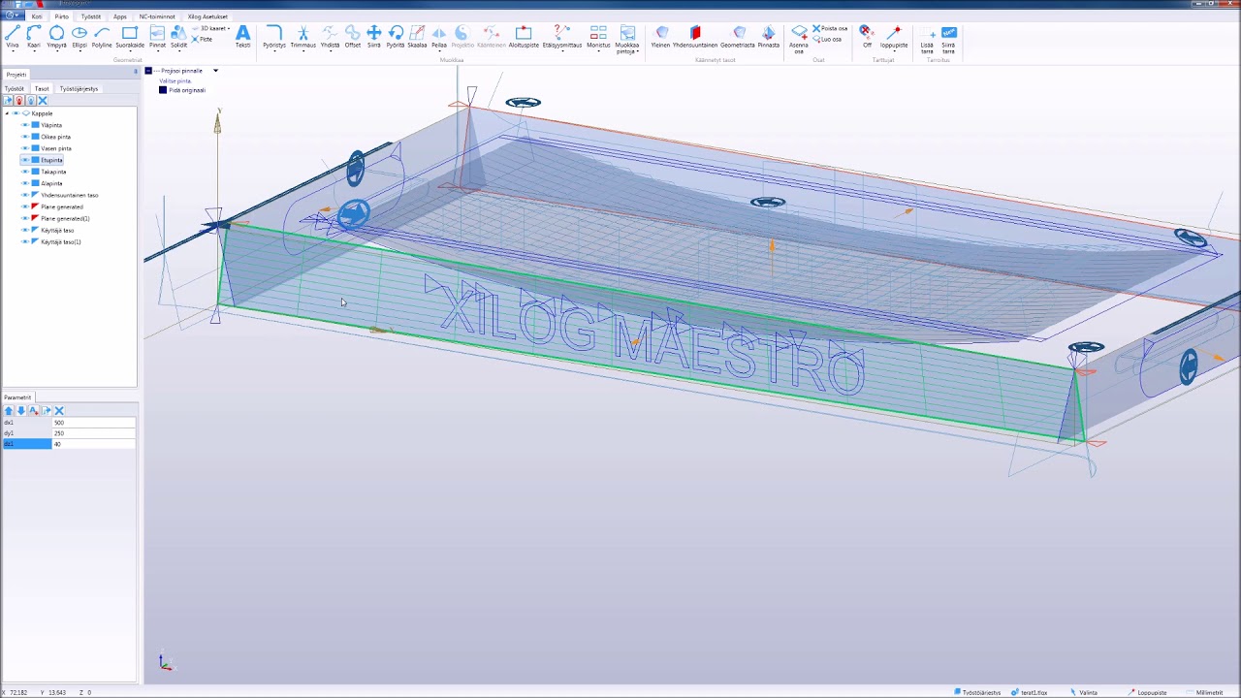This screenshot has width=1241, height=698.
Task: Click the Asenna osa tool
Action: (799, 39)
